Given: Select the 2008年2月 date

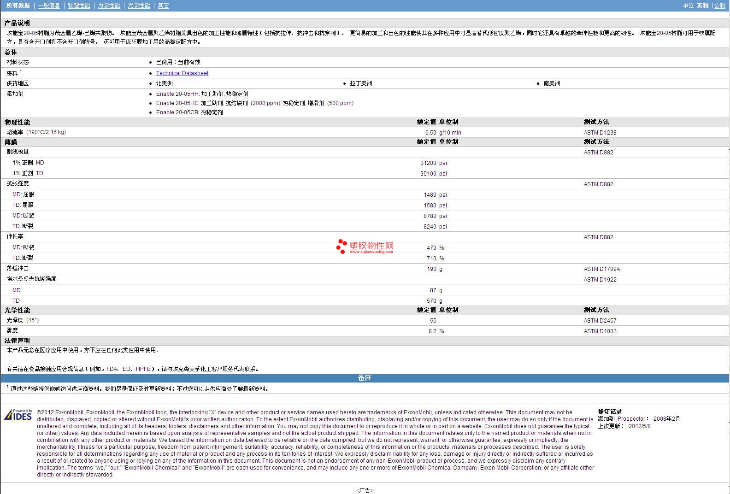Looking at the screenshot, I should click(x=666, y=419).
